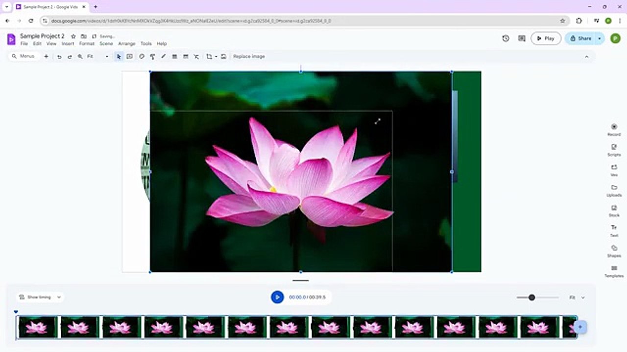Reload the page in Chrome
This screenshot has height=352, width=627.
31,21
